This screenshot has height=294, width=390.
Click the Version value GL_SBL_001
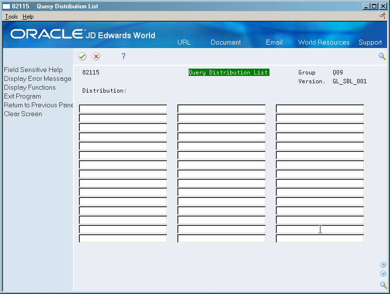pos(350,81)
